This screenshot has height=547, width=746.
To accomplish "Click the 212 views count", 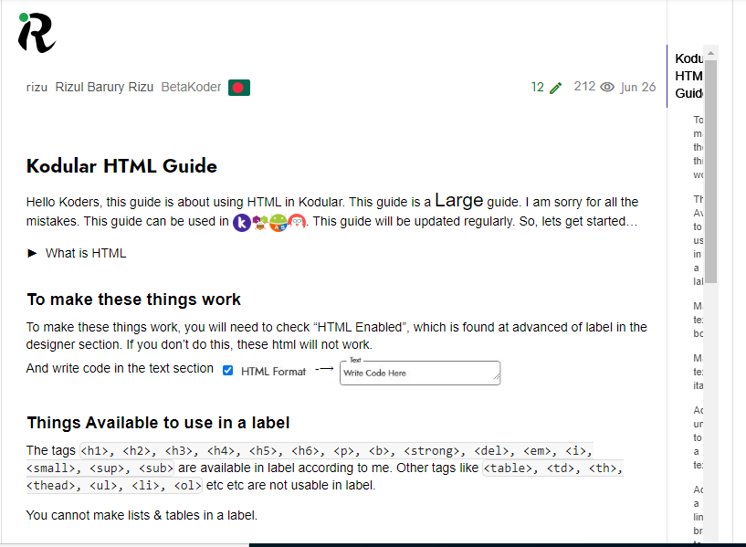I will [584, 86].
